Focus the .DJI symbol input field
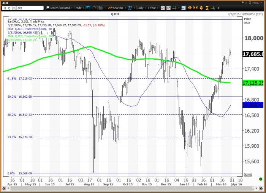266x193 pixels. point(30,8)
